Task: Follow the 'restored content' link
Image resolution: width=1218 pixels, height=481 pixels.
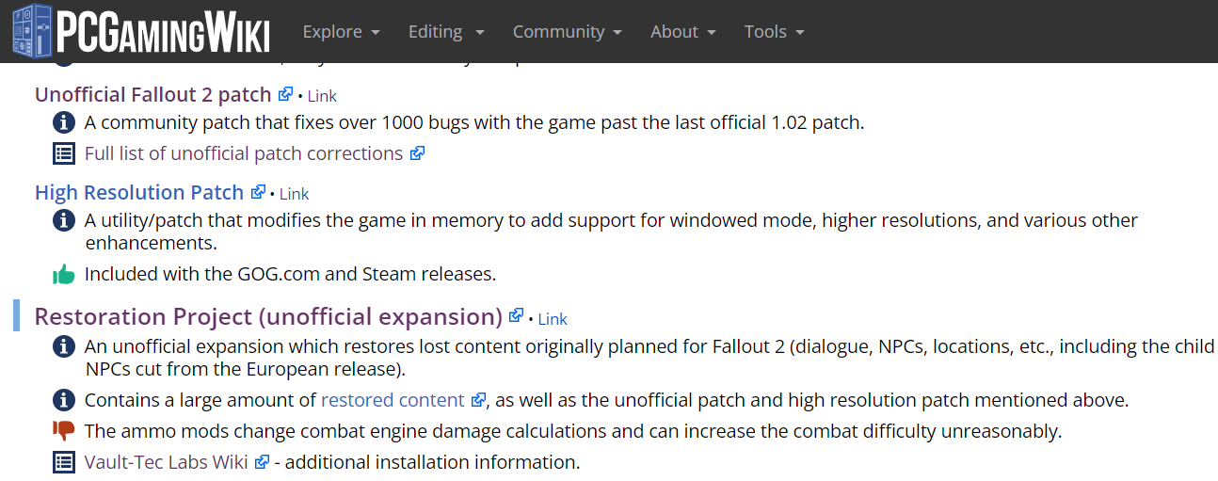Action: 393,400
